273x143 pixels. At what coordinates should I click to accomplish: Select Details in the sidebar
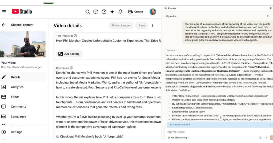23,77
